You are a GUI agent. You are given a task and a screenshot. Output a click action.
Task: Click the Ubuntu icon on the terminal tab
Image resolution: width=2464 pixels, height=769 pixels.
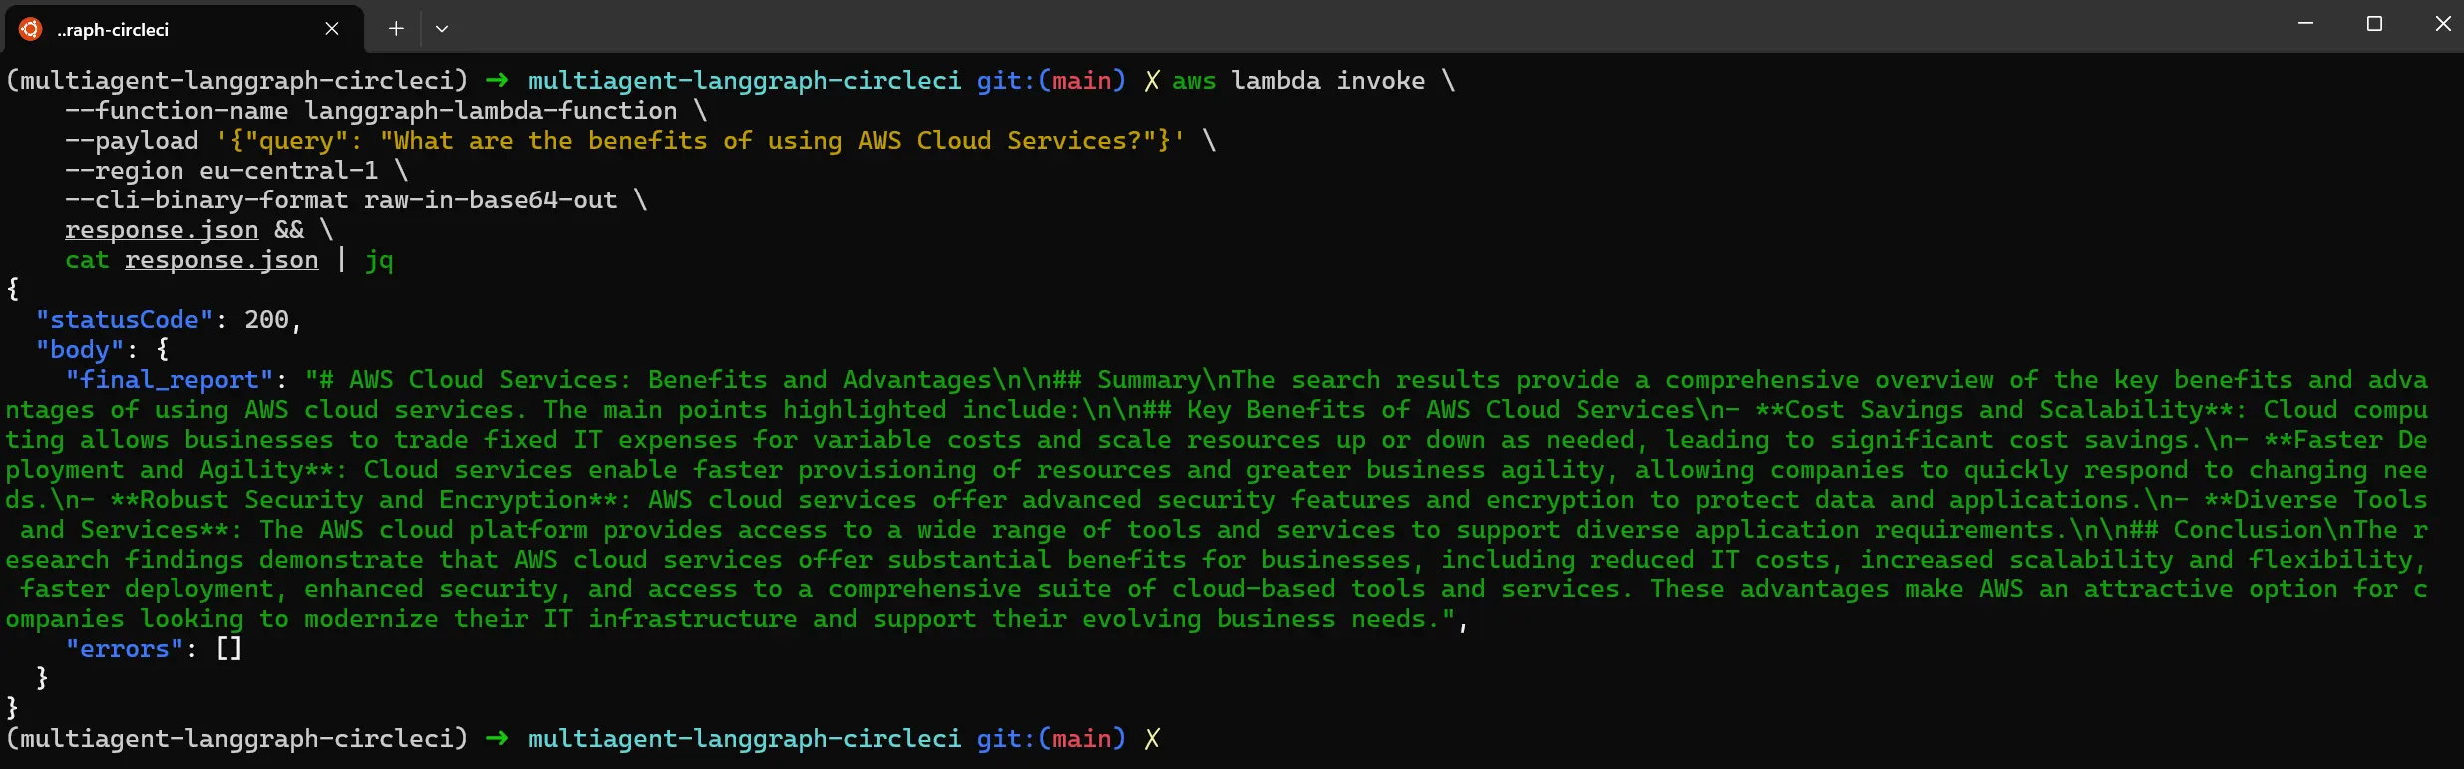28,29
